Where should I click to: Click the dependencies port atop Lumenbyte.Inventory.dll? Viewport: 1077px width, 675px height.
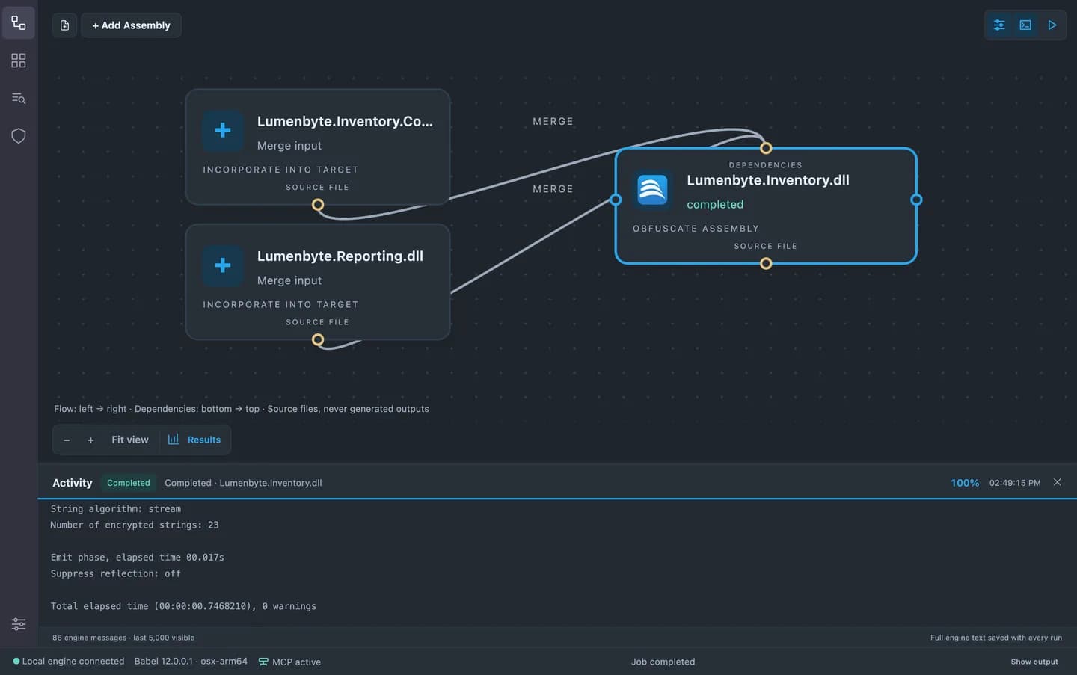[766, 148]
